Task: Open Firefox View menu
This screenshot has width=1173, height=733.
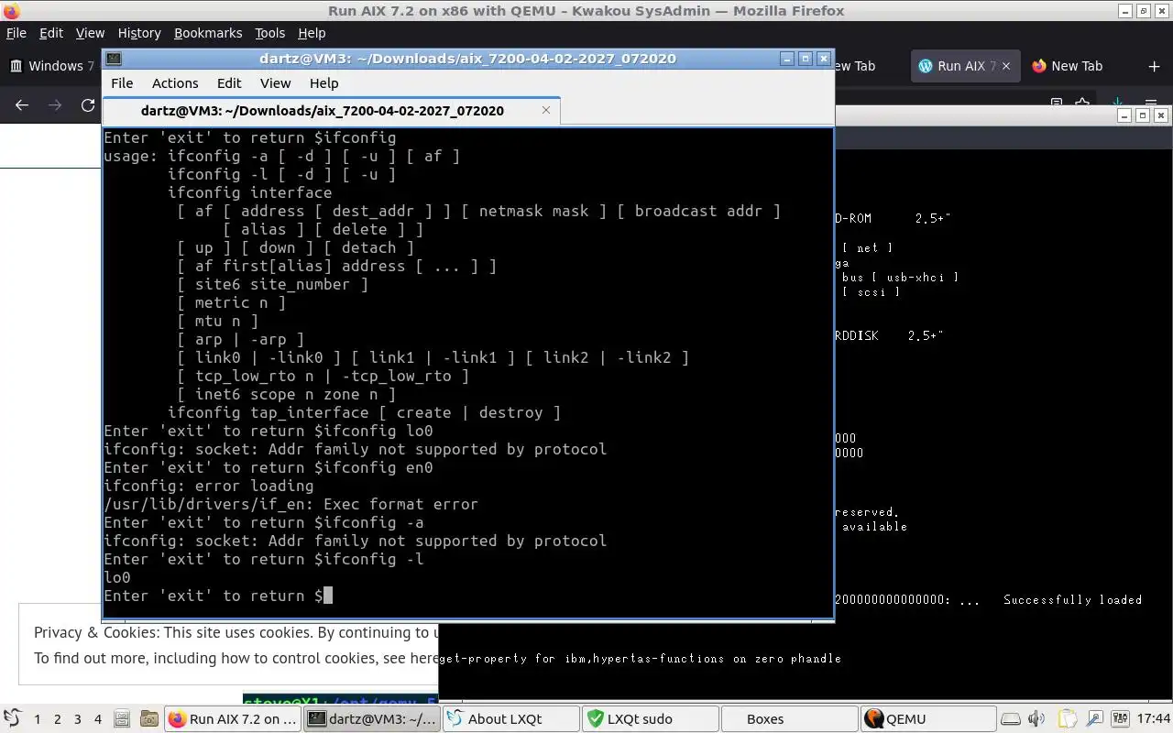Action: pyautogui.click(x=90, y=33)
